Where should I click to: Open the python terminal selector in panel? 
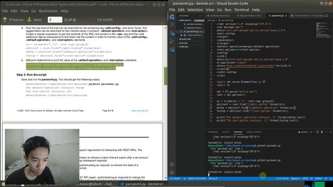pos(303,132)
